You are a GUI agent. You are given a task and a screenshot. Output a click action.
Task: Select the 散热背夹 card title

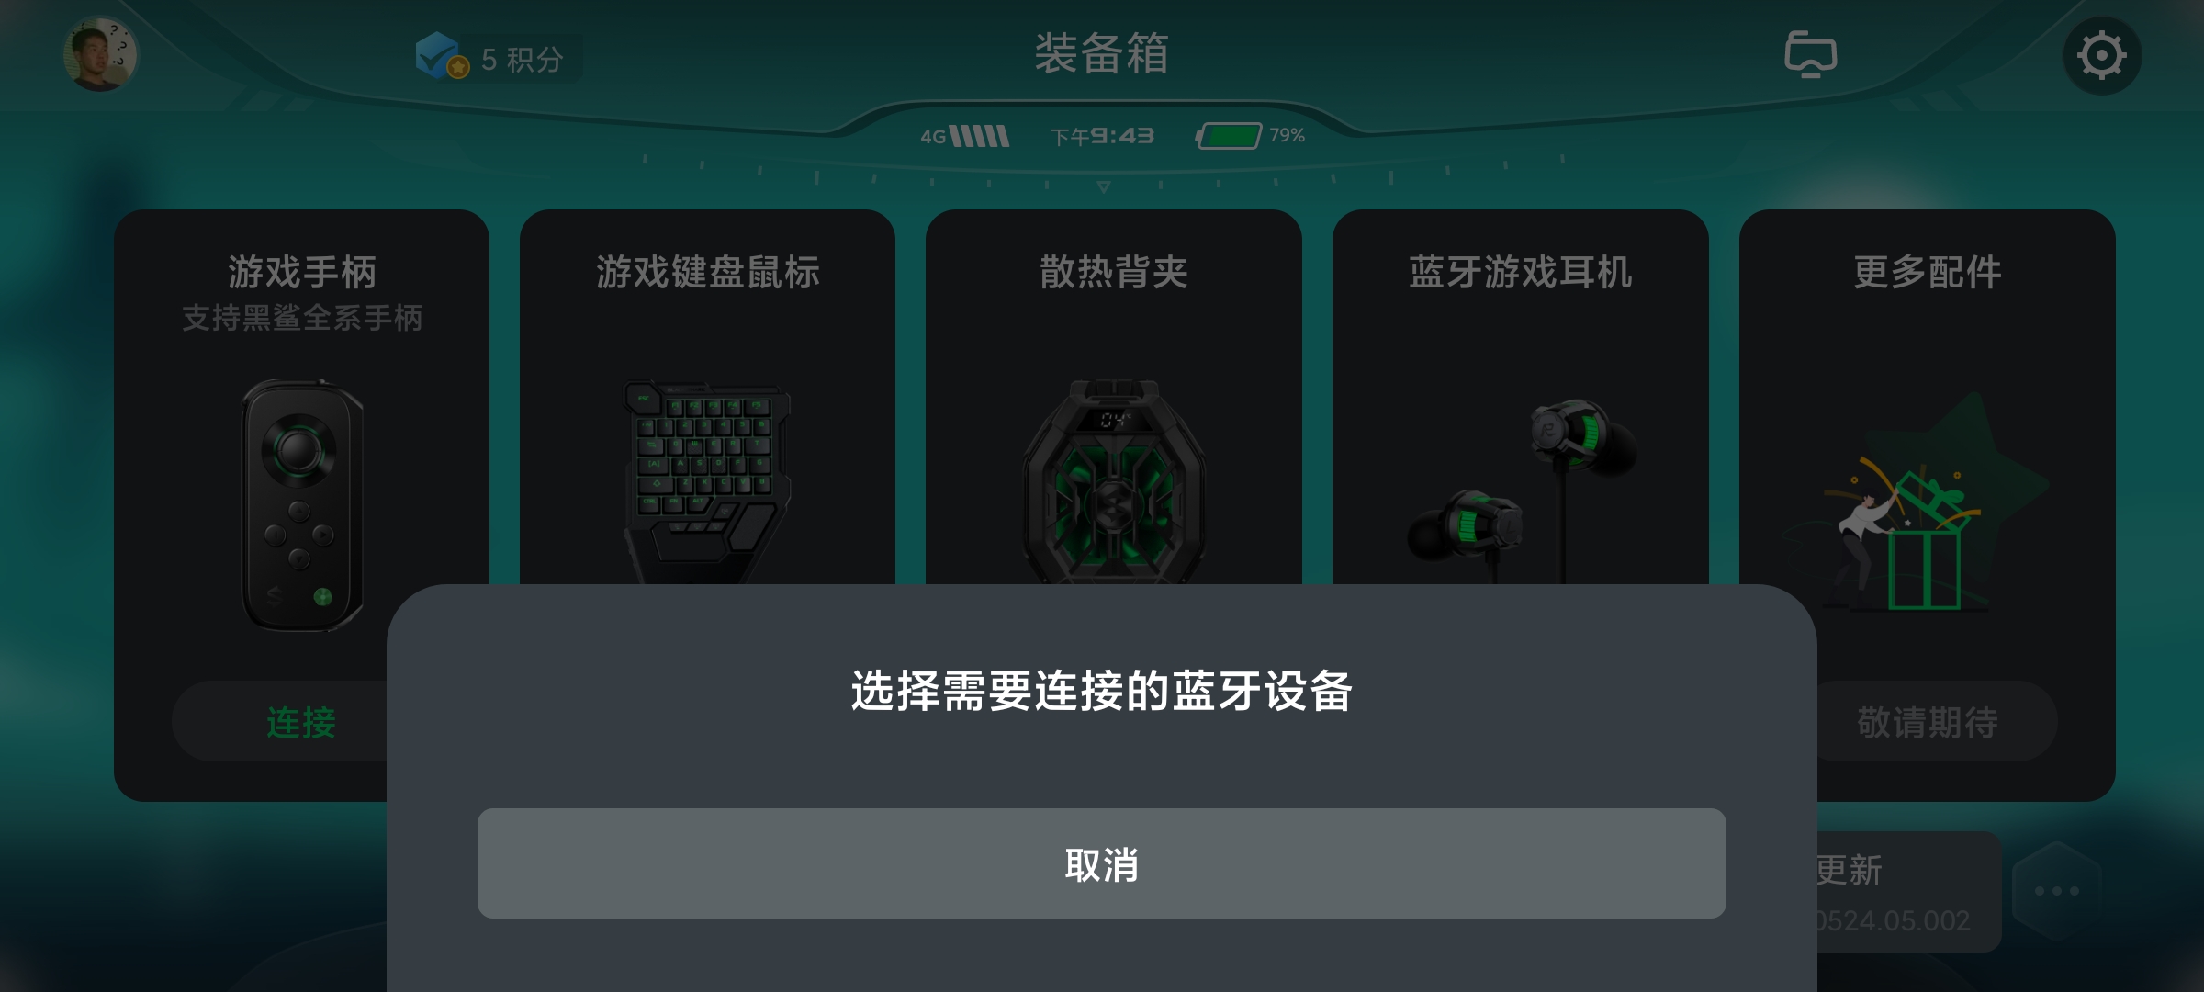click(1114, 272)
